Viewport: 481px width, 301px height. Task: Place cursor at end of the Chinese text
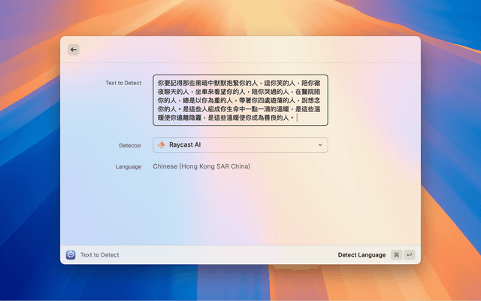coord(297,118)
